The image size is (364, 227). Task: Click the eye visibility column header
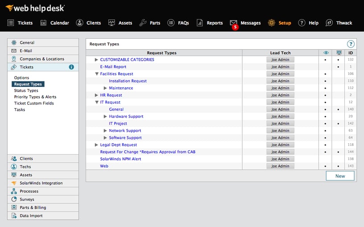click(x=326, y=53)
